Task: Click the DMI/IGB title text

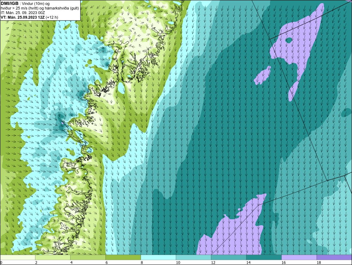Action: pos(10,4)
